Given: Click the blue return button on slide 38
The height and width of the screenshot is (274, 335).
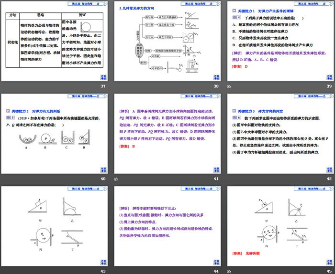Looking at the screenshot, I should pyautogui.click(x=215, y=77).
